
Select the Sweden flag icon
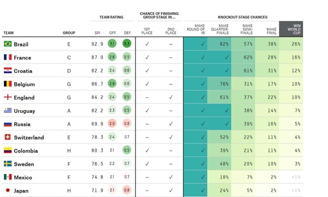pyautogui.click(x=8, y=164)
